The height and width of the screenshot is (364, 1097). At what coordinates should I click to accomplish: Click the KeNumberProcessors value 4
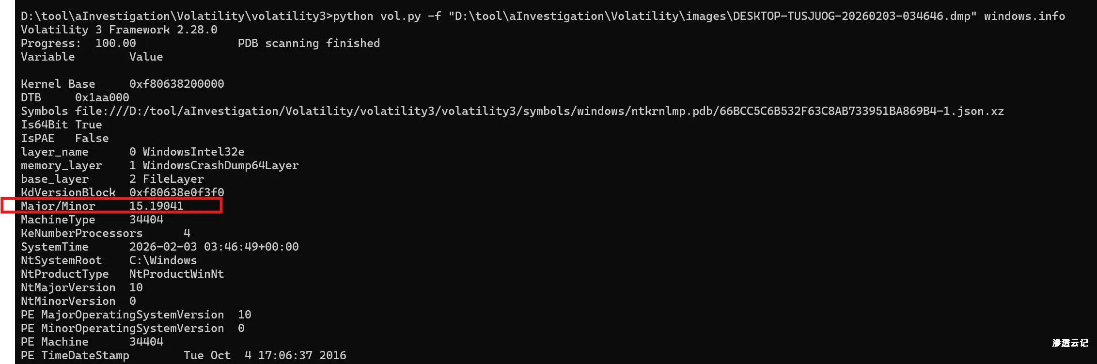point(187,233)
